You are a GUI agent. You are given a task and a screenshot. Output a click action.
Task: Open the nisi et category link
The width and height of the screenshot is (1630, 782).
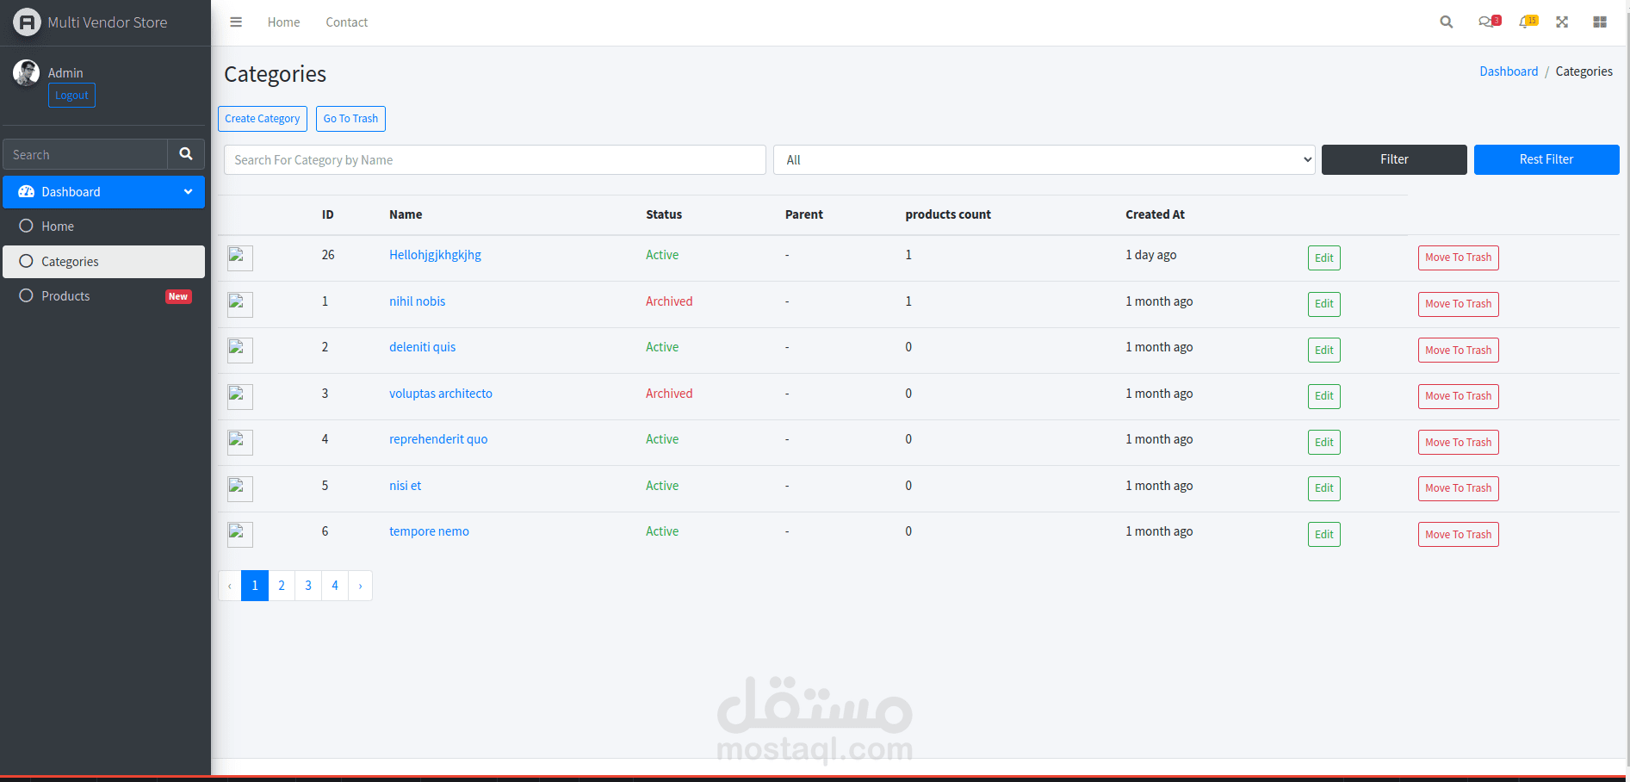pyautogui.click(x=405, y=486)
